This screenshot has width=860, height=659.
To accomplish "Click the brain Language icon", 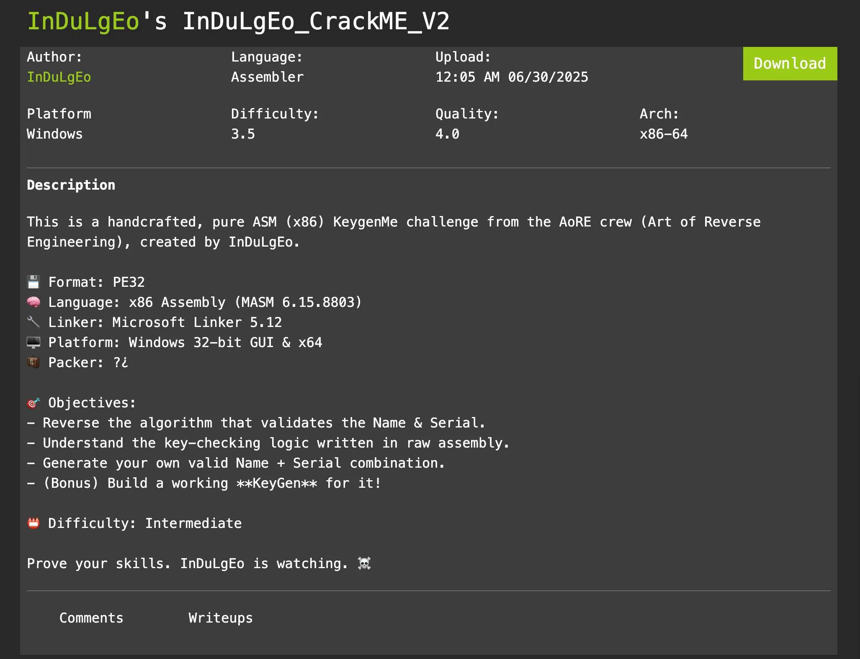I will tap(33, 302).
